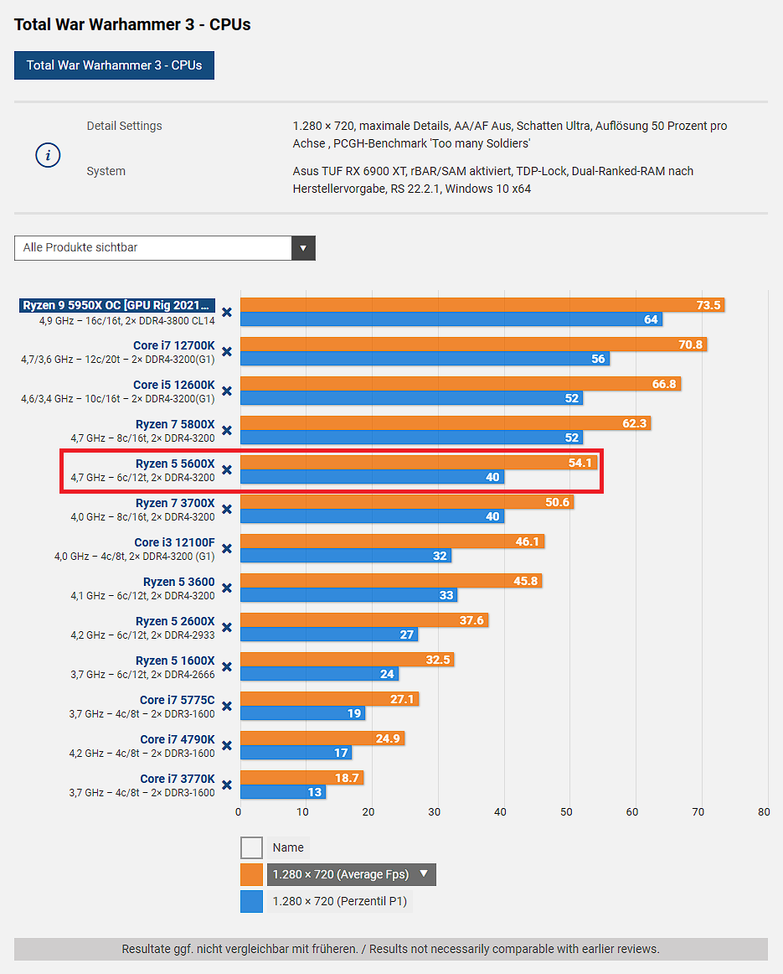Click the orange 27.1 bar for Core i7 5775C
The image size is (783, 974).
(x=330, y=699)
